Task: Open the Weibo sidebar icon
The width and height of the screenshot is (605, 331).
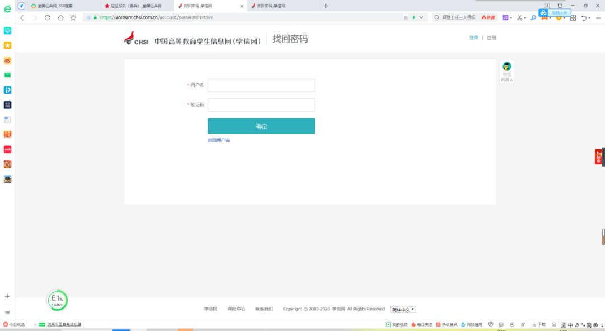Action: [7, 61]
